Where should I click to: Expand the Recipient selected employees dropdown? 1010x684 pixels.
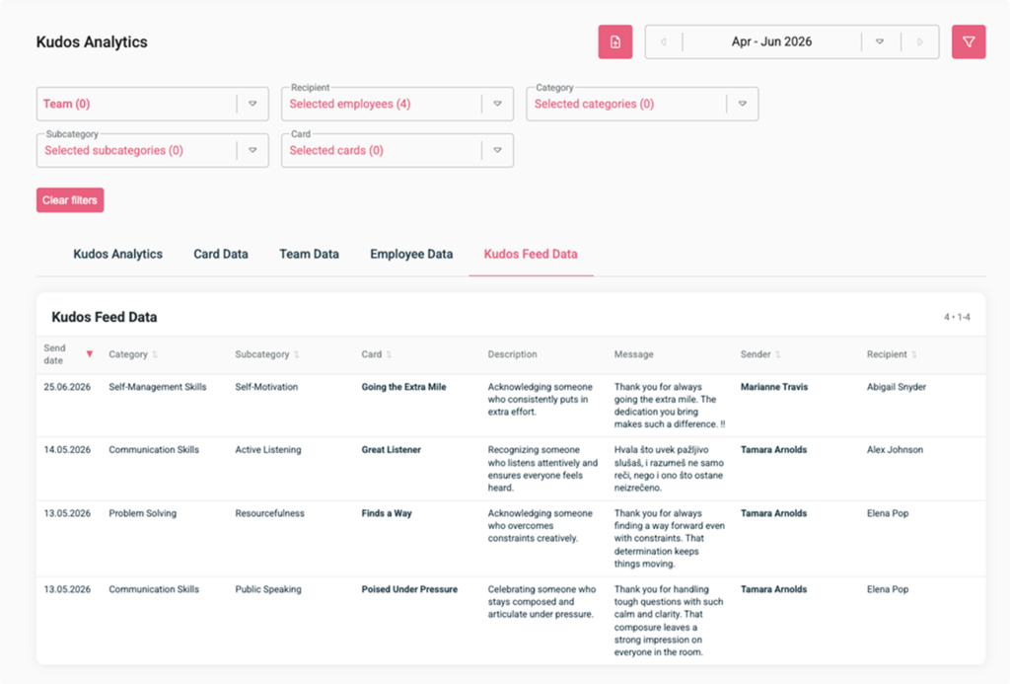click(497, 104)
